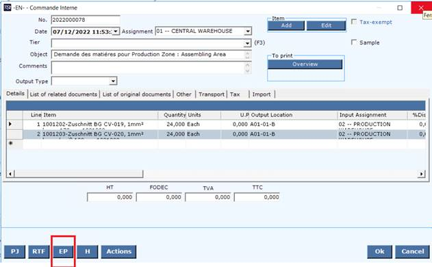Select item 1001203-Zuschnitt BG CV-020 cell
The width and height of the screenshot is (432, 267).
coord(100,134)
